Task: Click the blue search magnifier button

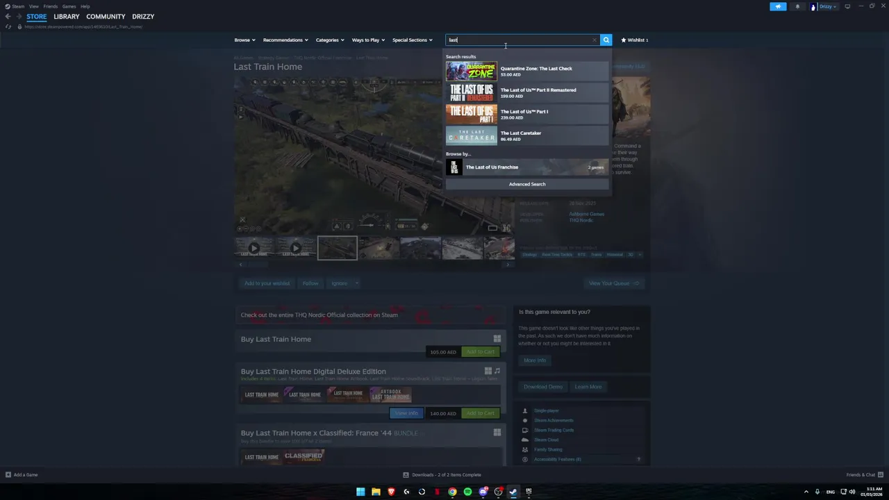Action: click(x=606, y=40)
